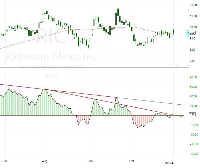Select the Oct label on time axis
200x168 pixels.
132,161
